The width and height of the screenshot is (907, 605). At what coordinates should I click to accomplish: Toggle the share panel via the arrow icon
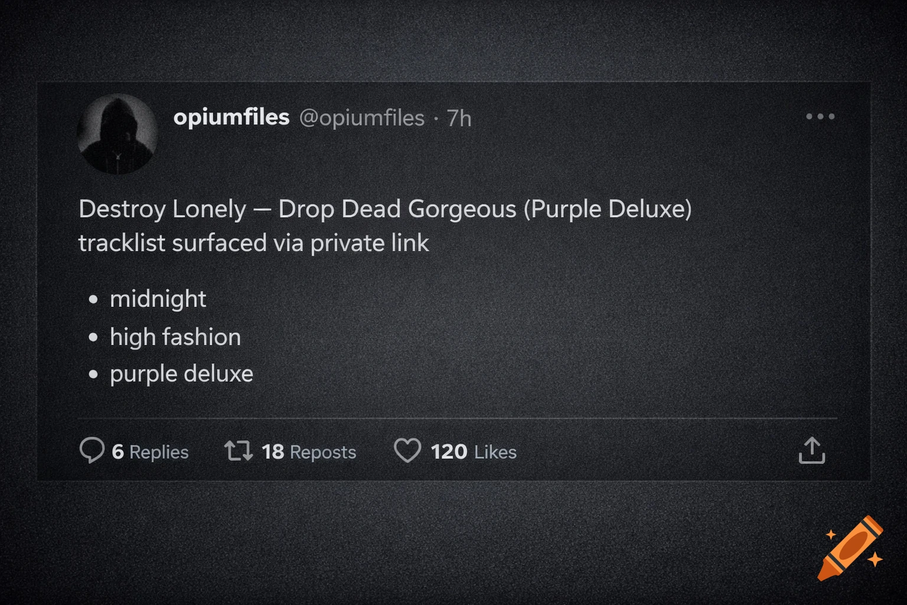click(x=813, y=450)
